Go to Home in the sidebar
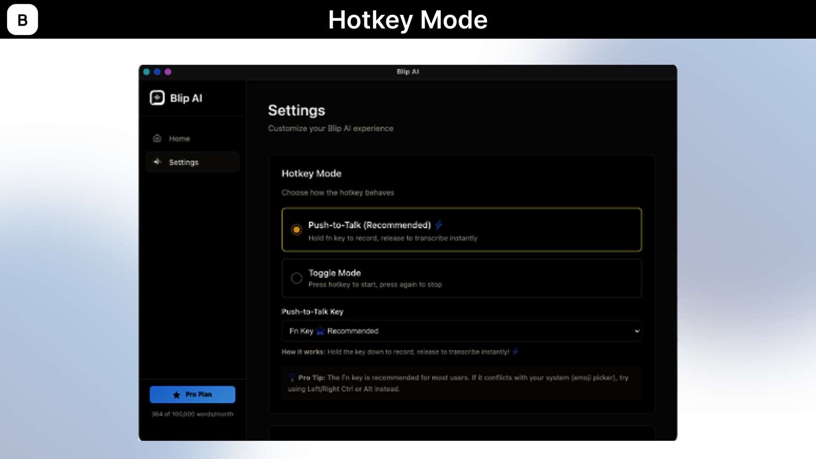This screenshot has width=816, height=459. [179, 139]
